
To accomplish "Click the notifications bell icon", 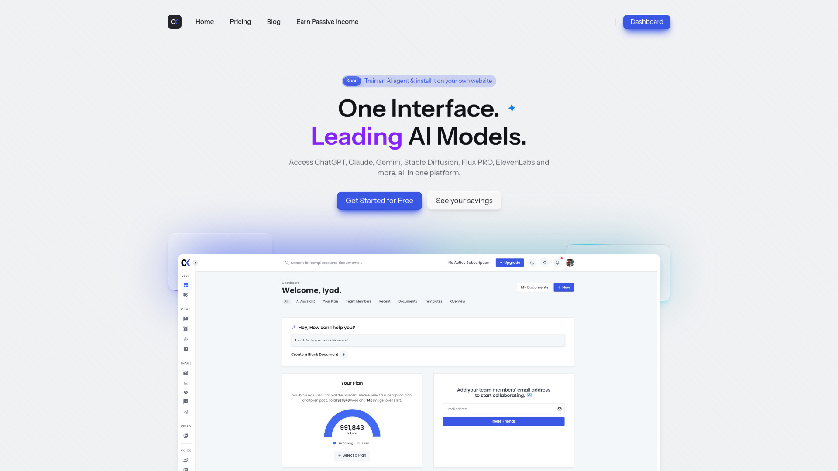I will click(557, 263).
